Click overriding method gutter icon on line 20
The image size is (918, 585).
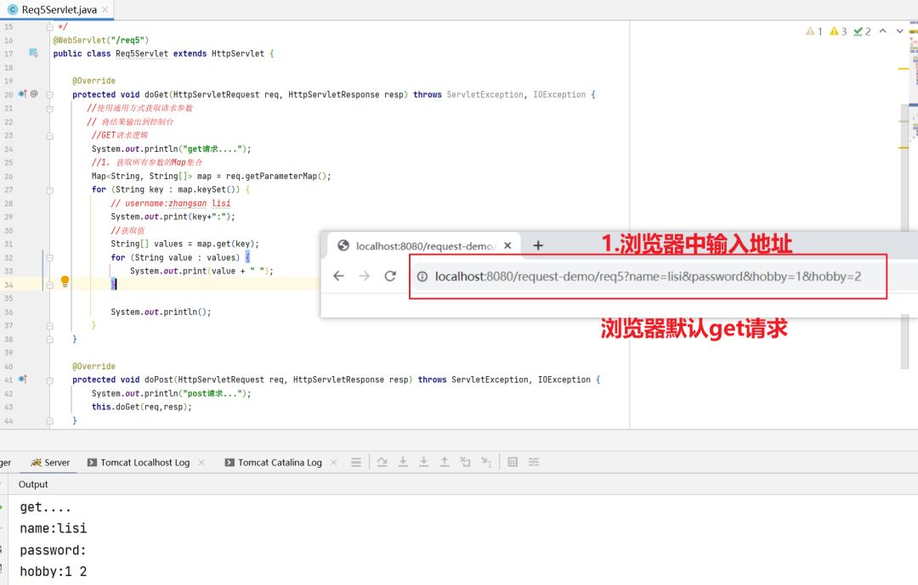click(x=22, y=93)
